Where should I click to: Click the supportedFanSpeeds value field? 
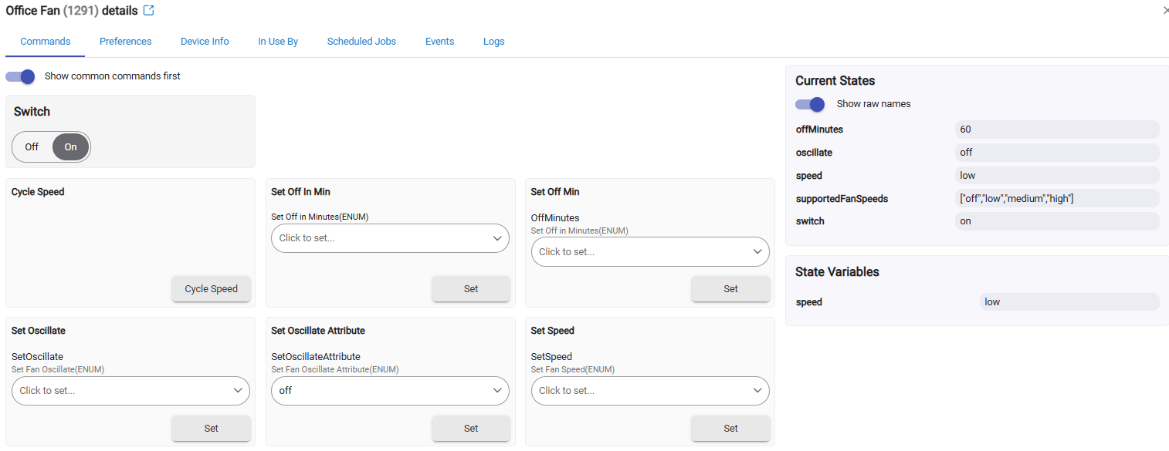tap(1056, 199)
